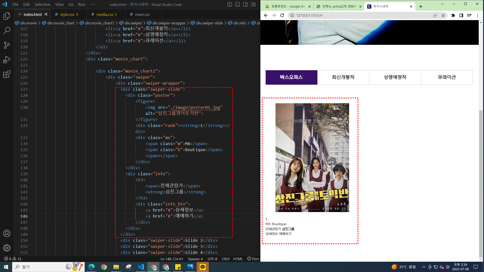Viewport: 484px width, 272px height.
Task: Toggle the panel layout icon
Action: click(237, 5)
